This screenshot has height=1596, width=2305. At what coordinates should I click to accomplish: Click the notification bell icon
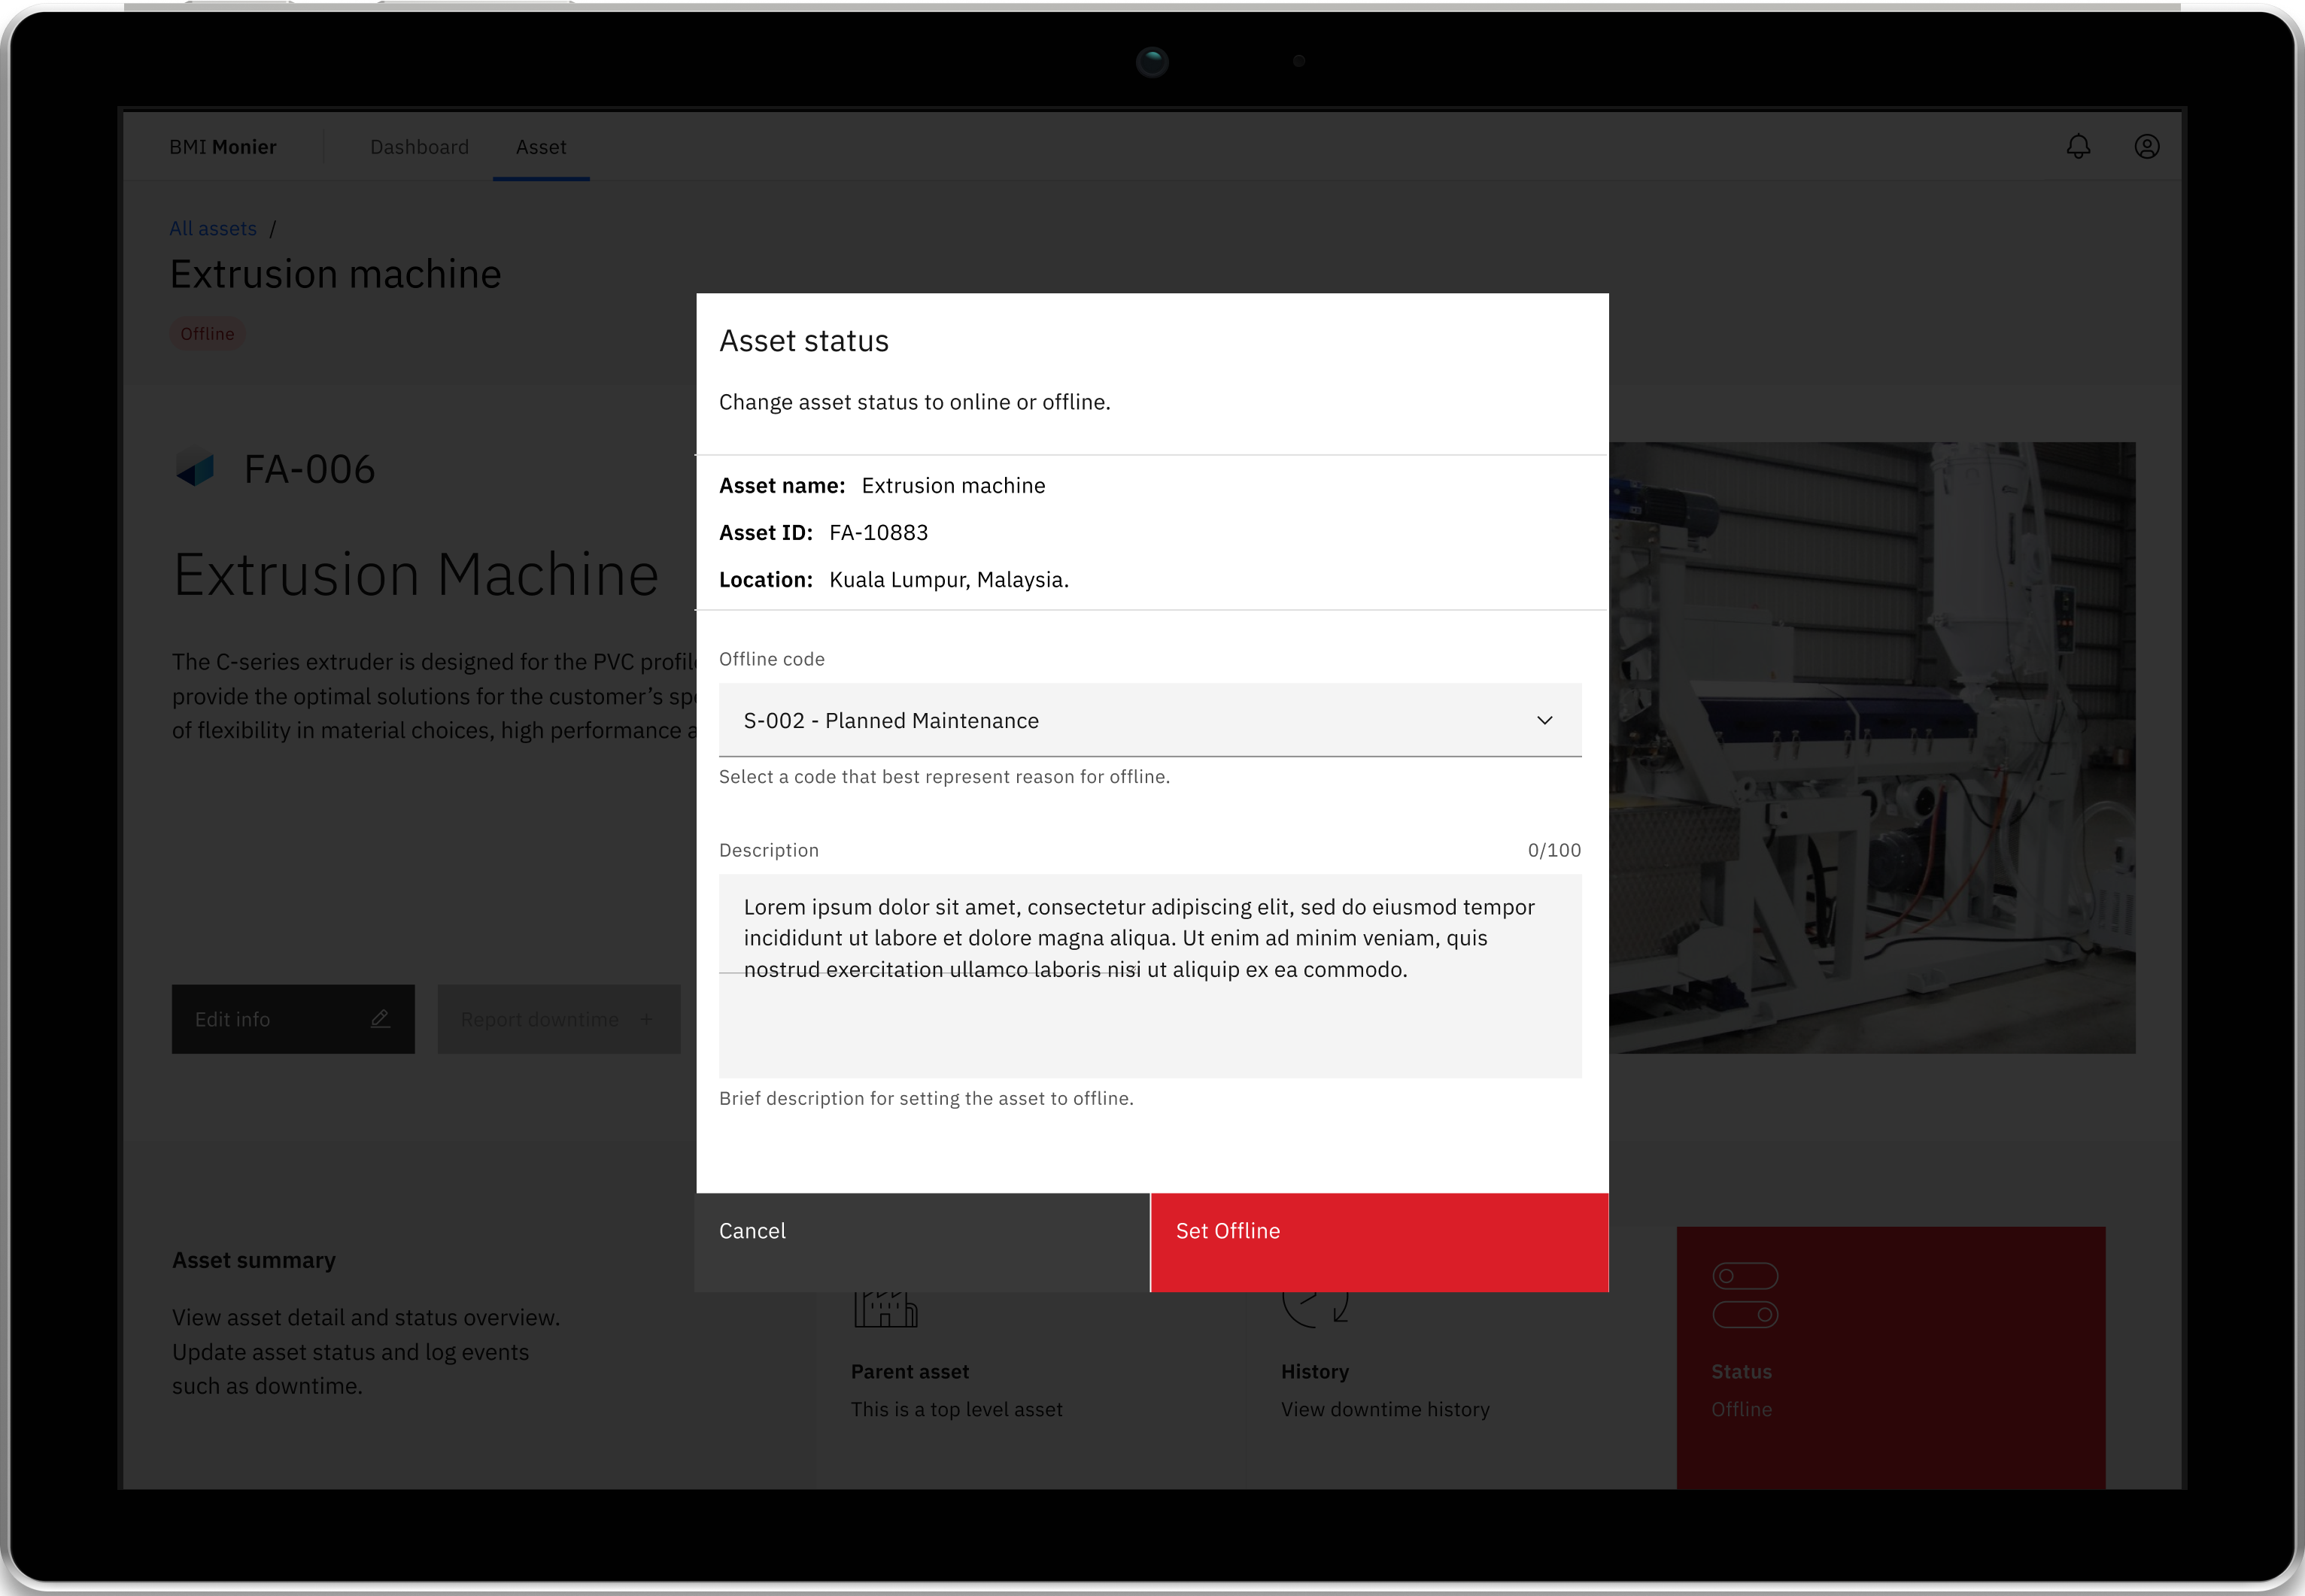point(2078,147)
